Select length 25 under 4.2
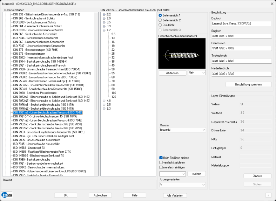Image resolution: width=276 pixels, height=201 pixels. click(x=113, y=54)
